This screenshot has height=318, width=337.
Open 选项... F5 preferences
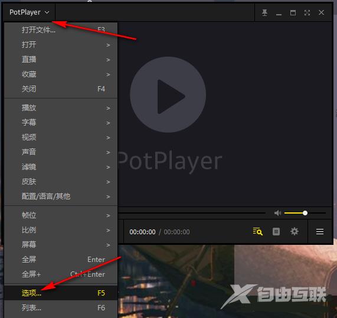pos(61,293)
